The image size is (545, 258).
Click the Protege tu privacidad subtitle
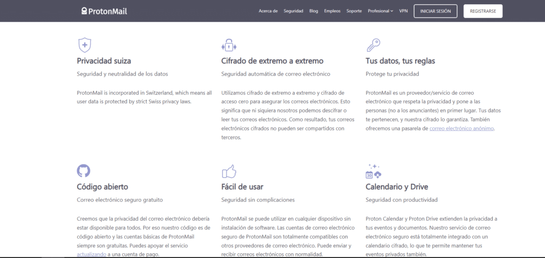(392, 74)
